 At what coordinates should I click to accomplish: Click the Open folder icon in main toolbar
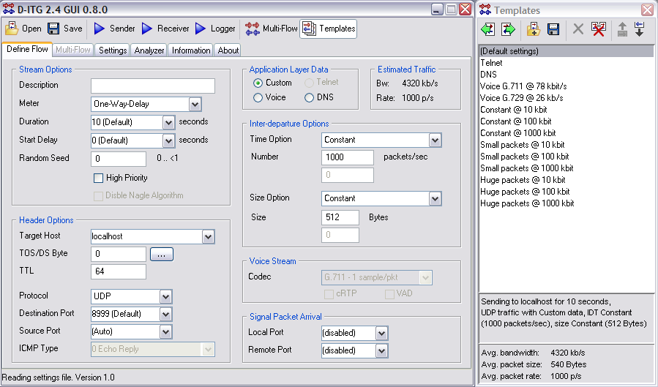point(11,28)
